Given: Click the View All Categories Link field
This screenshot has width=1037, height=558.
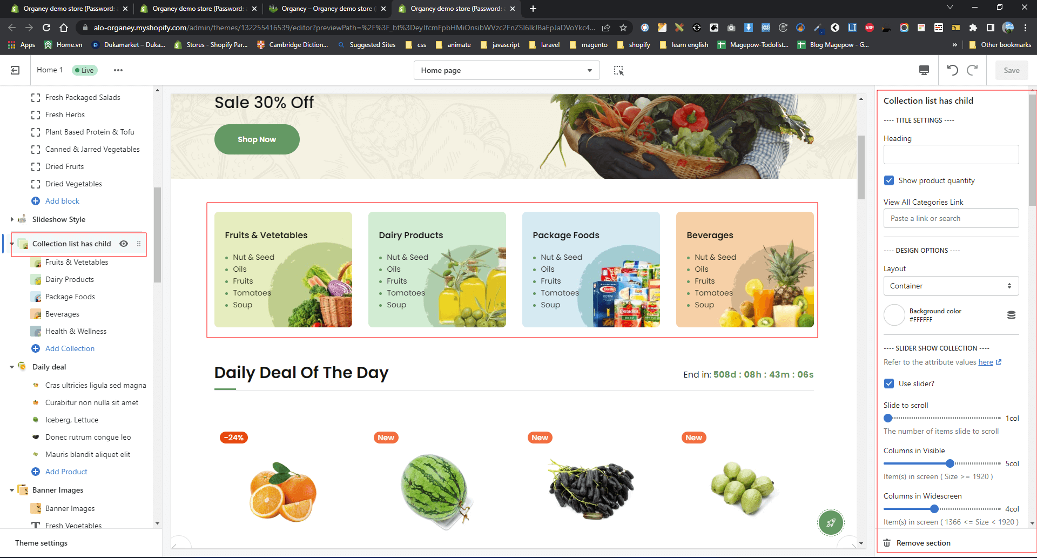Looking at the screenshot, I should [951, 218].
